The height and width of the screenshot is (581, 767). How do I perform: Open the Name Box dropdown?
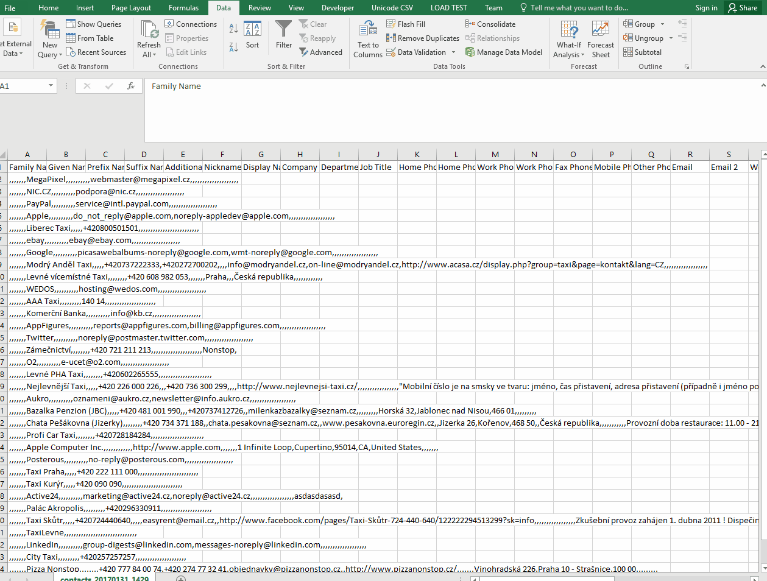(51, 86)
